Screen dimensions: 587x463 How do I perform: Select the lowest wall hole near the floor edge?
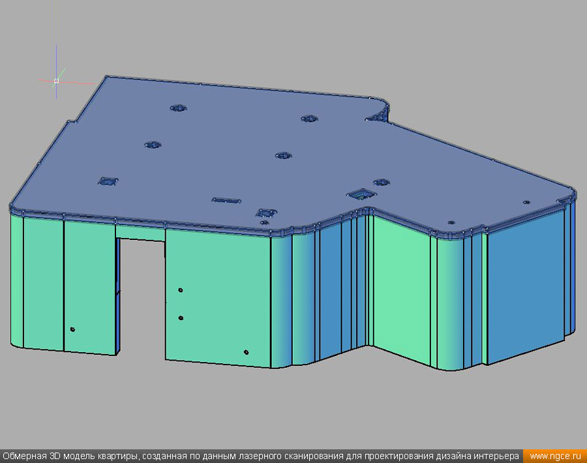coord(246,352)
